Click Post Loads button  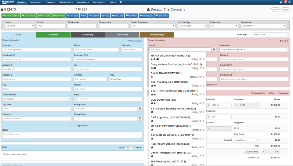pyautogui.click(x=44, y=16)
